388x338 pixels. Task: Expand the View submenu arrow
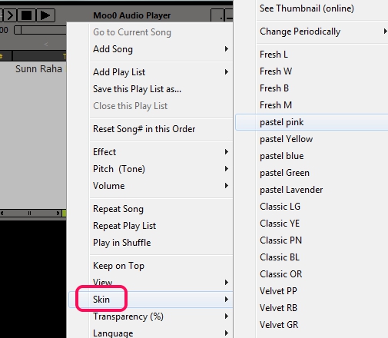coord(227,283)
